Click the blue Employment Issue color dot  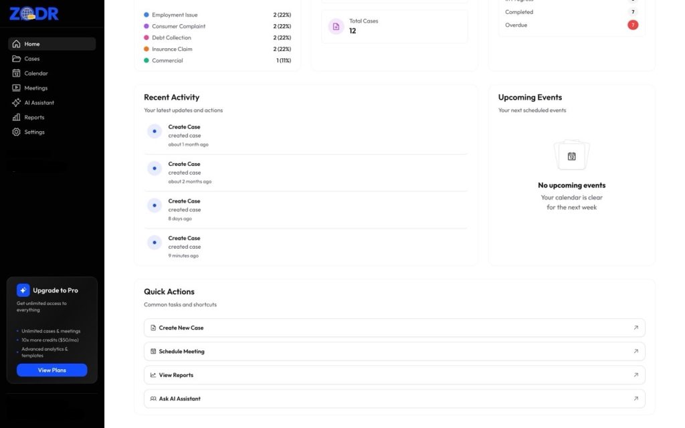146,15
